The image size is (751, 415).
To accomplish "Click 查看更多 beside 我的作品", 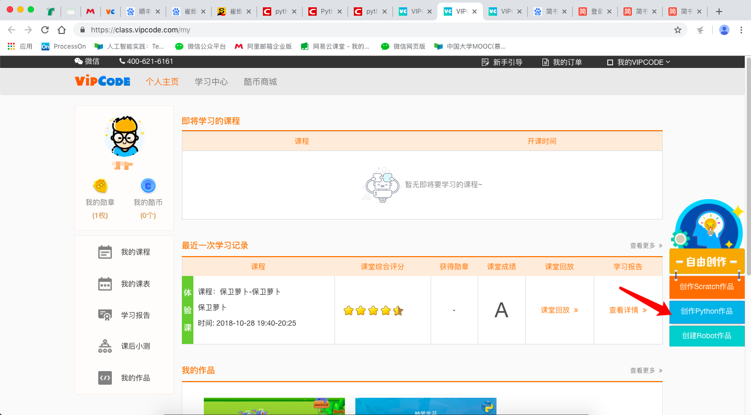I will 646,371.
